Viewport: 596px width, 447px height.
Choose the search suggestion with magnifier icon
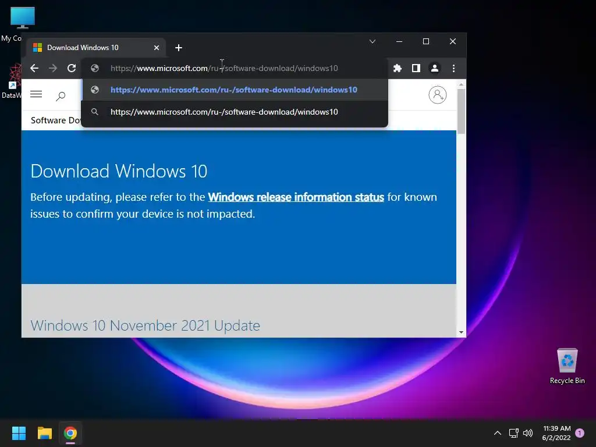pyautogui.click(x=235, y=112)
